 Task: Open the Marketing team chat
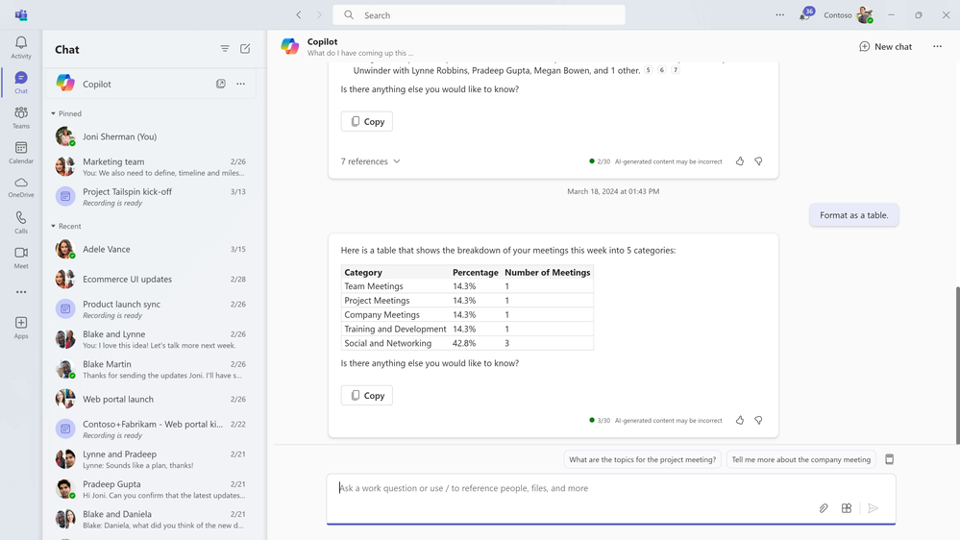(151, 166)
